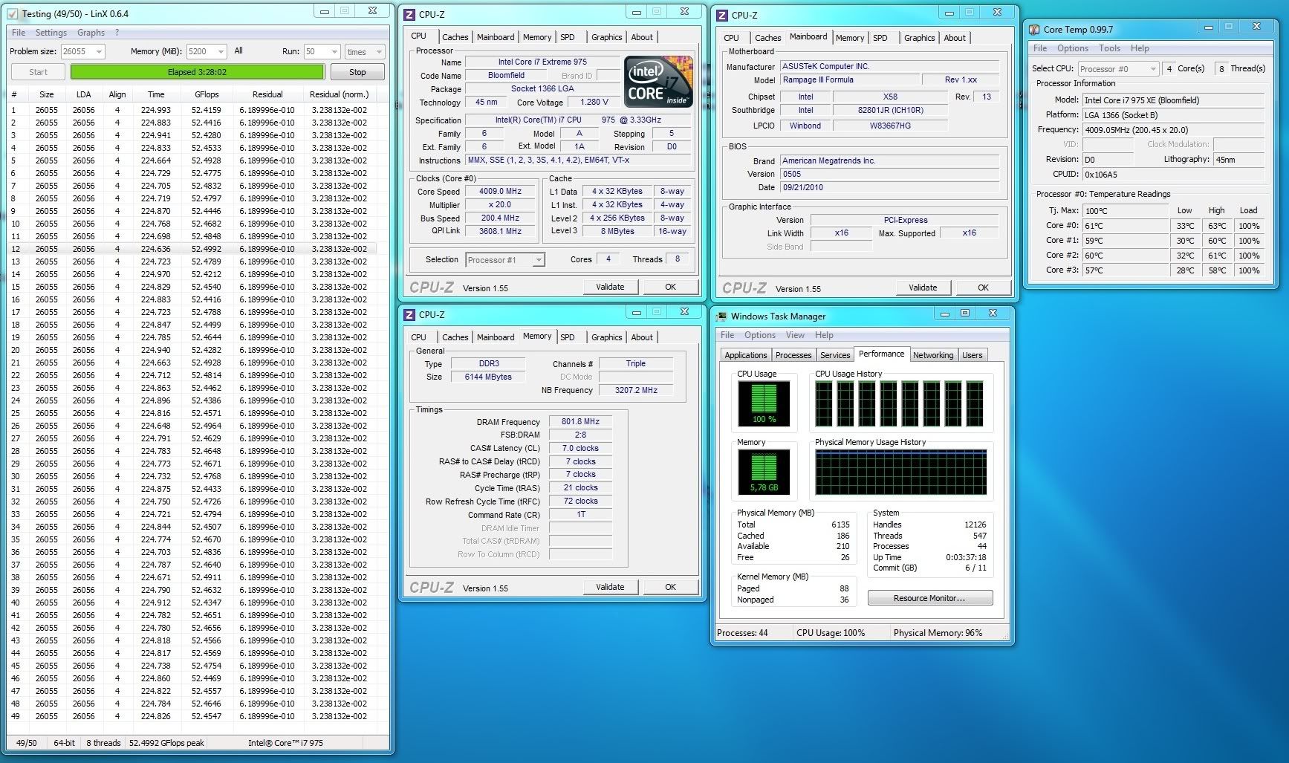Click the CPU-Z Memory window Z icon
Viewport: 1289px width, 763px height.
[x=409, y=314]
